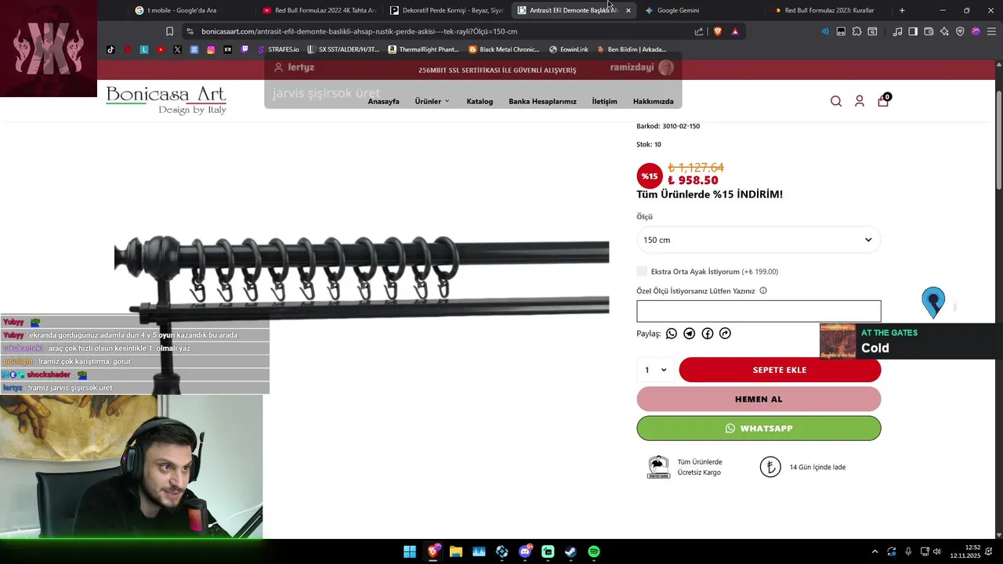Click the green WHATSAPP button
Screen dimensions: 1003x564
[x=759, y=428]
